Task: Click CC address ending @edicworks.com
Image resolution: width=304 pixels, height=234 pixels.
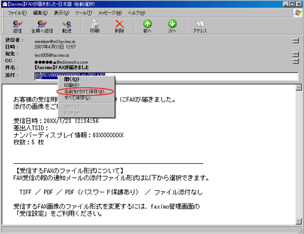Action: (61, 62)
